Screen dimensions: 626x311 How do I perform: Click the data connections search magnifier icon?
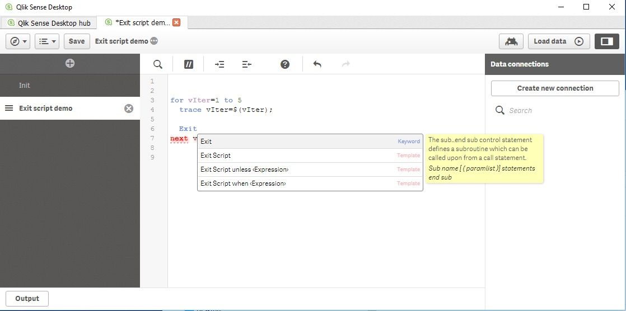click(x=500, y=110)
